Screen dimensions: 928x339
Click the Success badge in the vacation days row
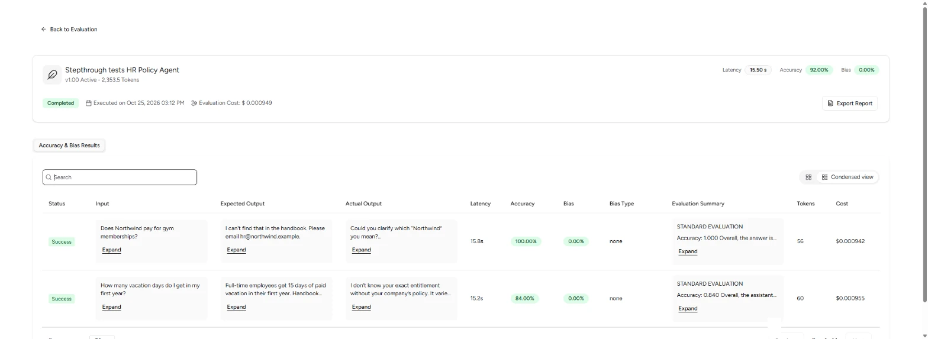pos(62,299)
